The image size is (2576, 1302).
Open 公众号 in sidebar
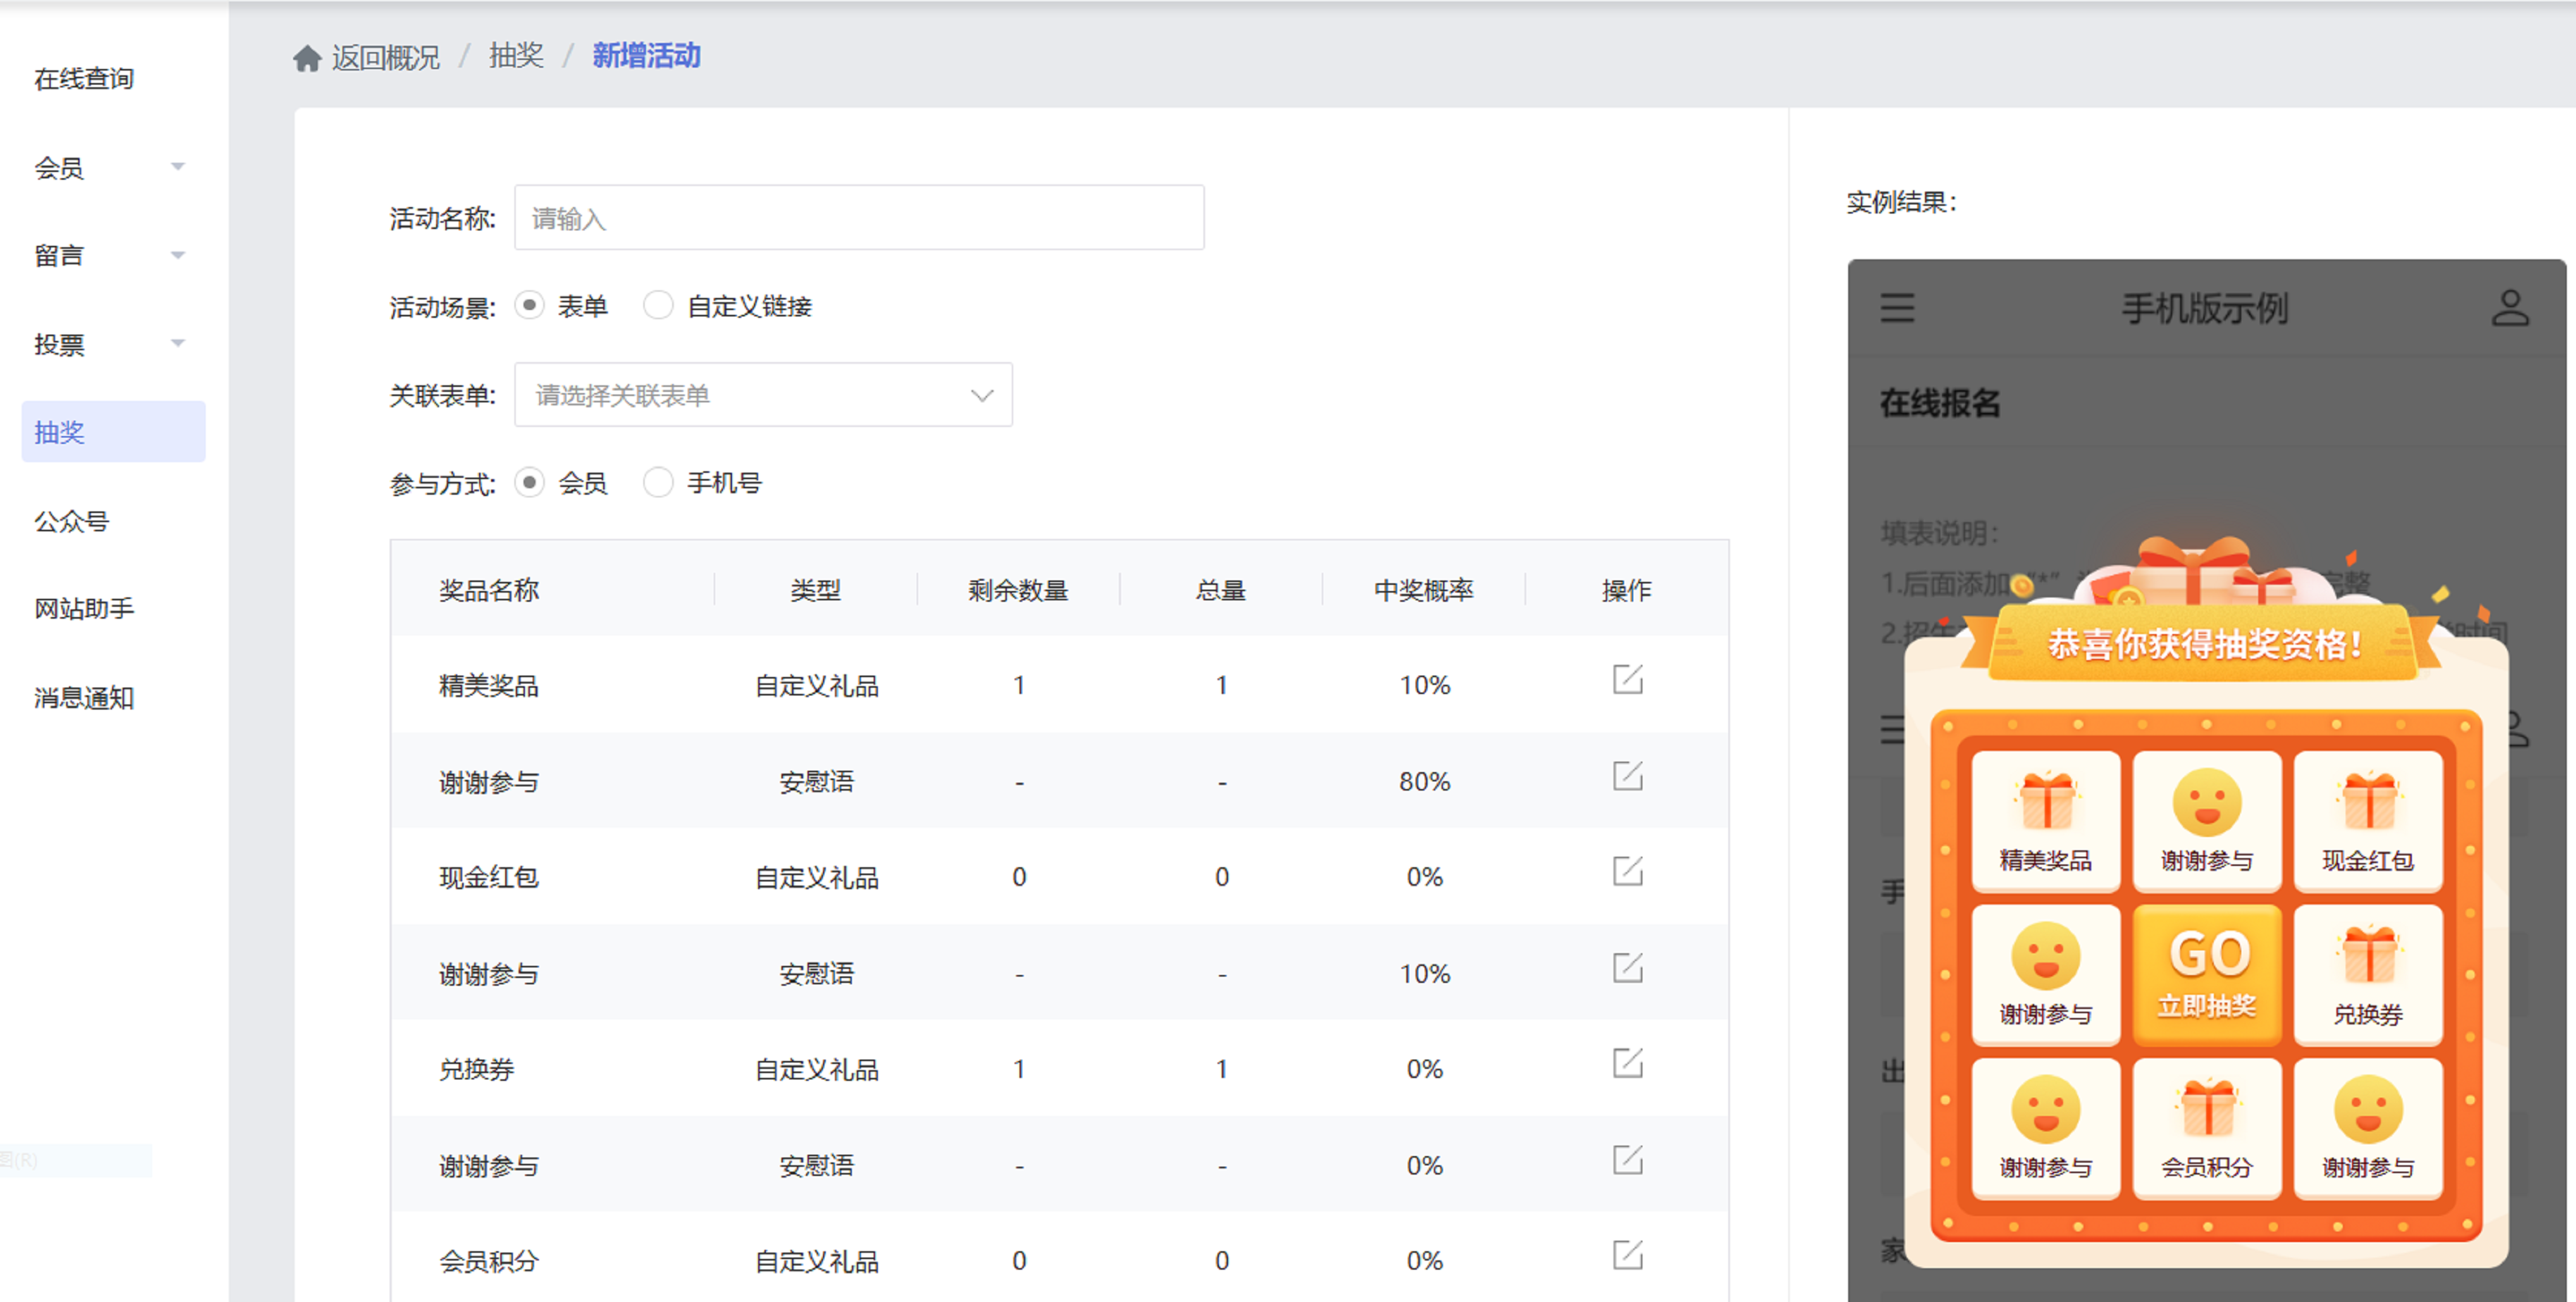pyautogui.click(x=71, y=521)
